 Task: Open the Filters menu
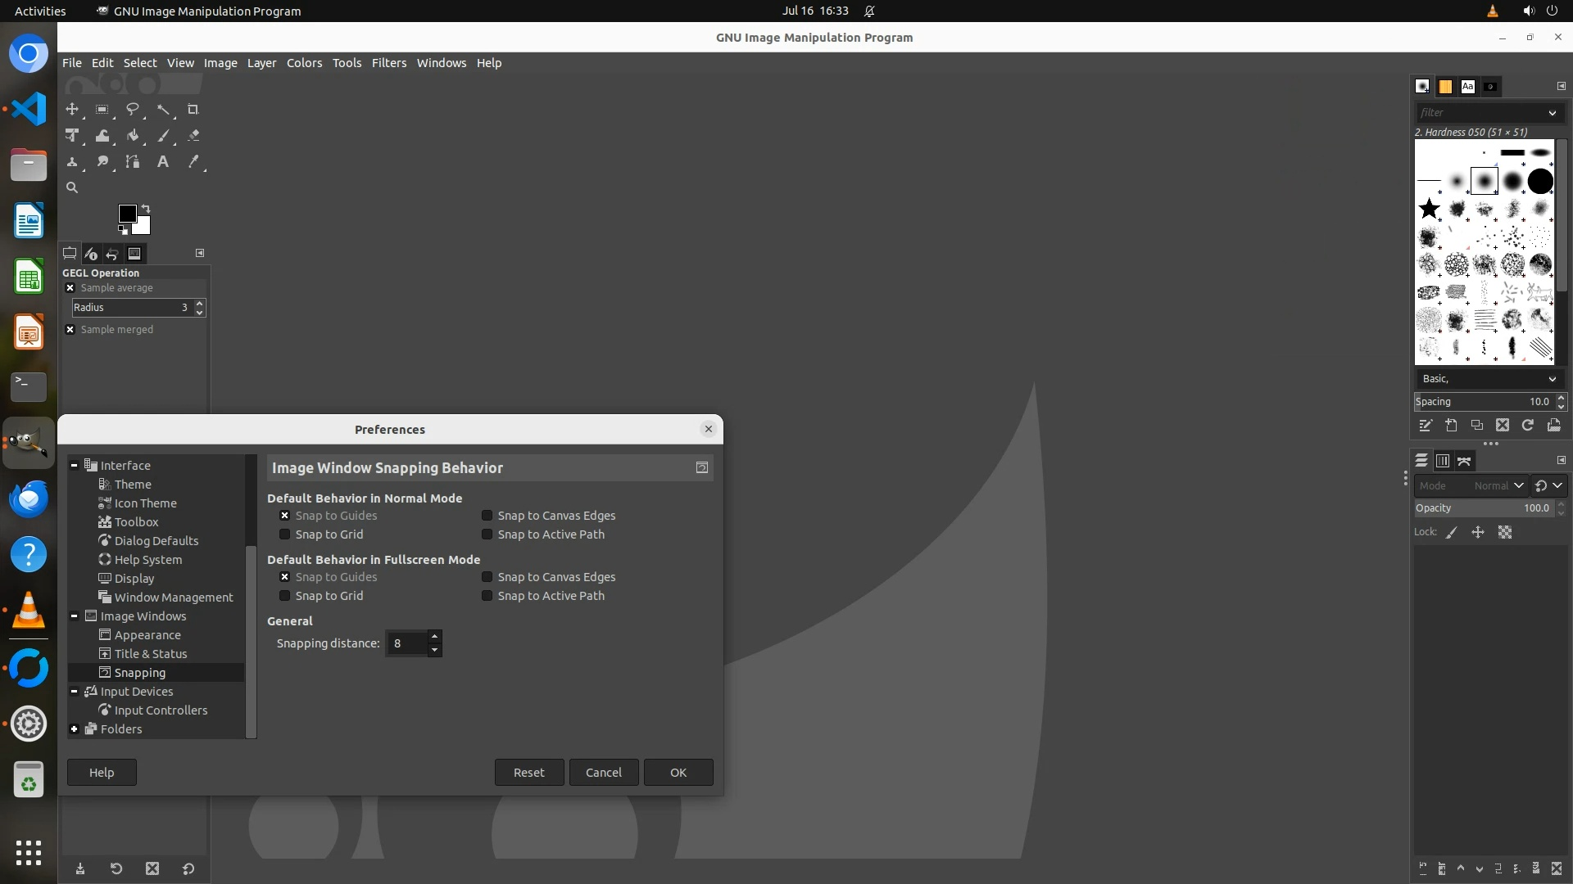[388, 63]
